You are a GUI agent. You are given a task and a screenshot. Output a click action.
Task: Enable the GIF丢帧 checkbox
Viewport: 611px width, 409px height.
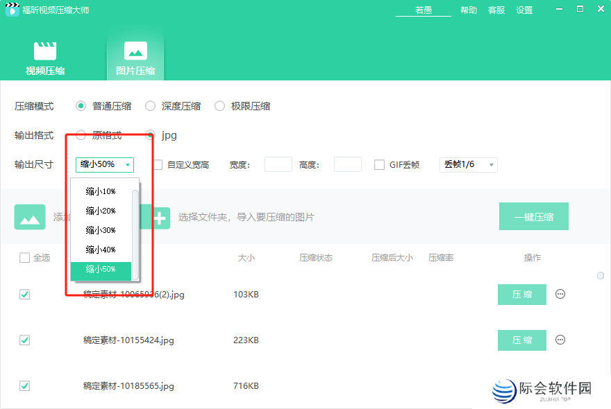click(x=379, y=164)
